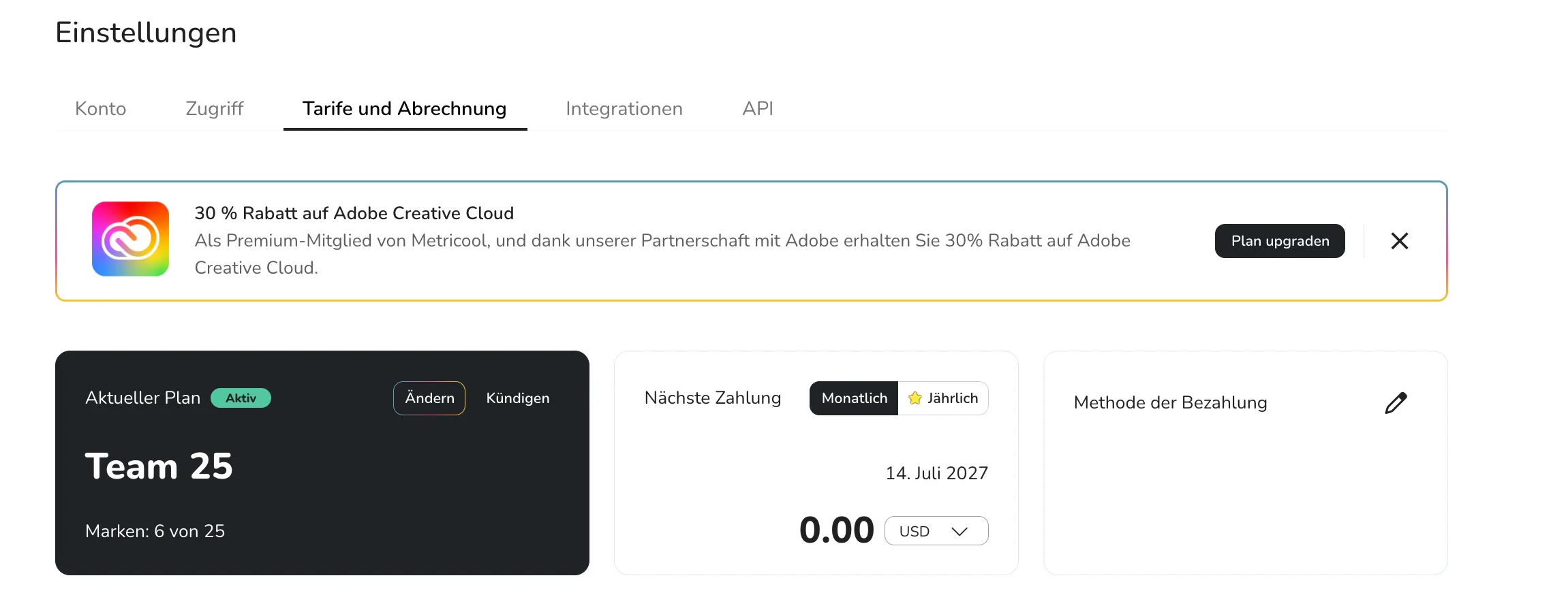Open the Konto tab
Screen dimensions: 1551x610
tap(101, 109)
